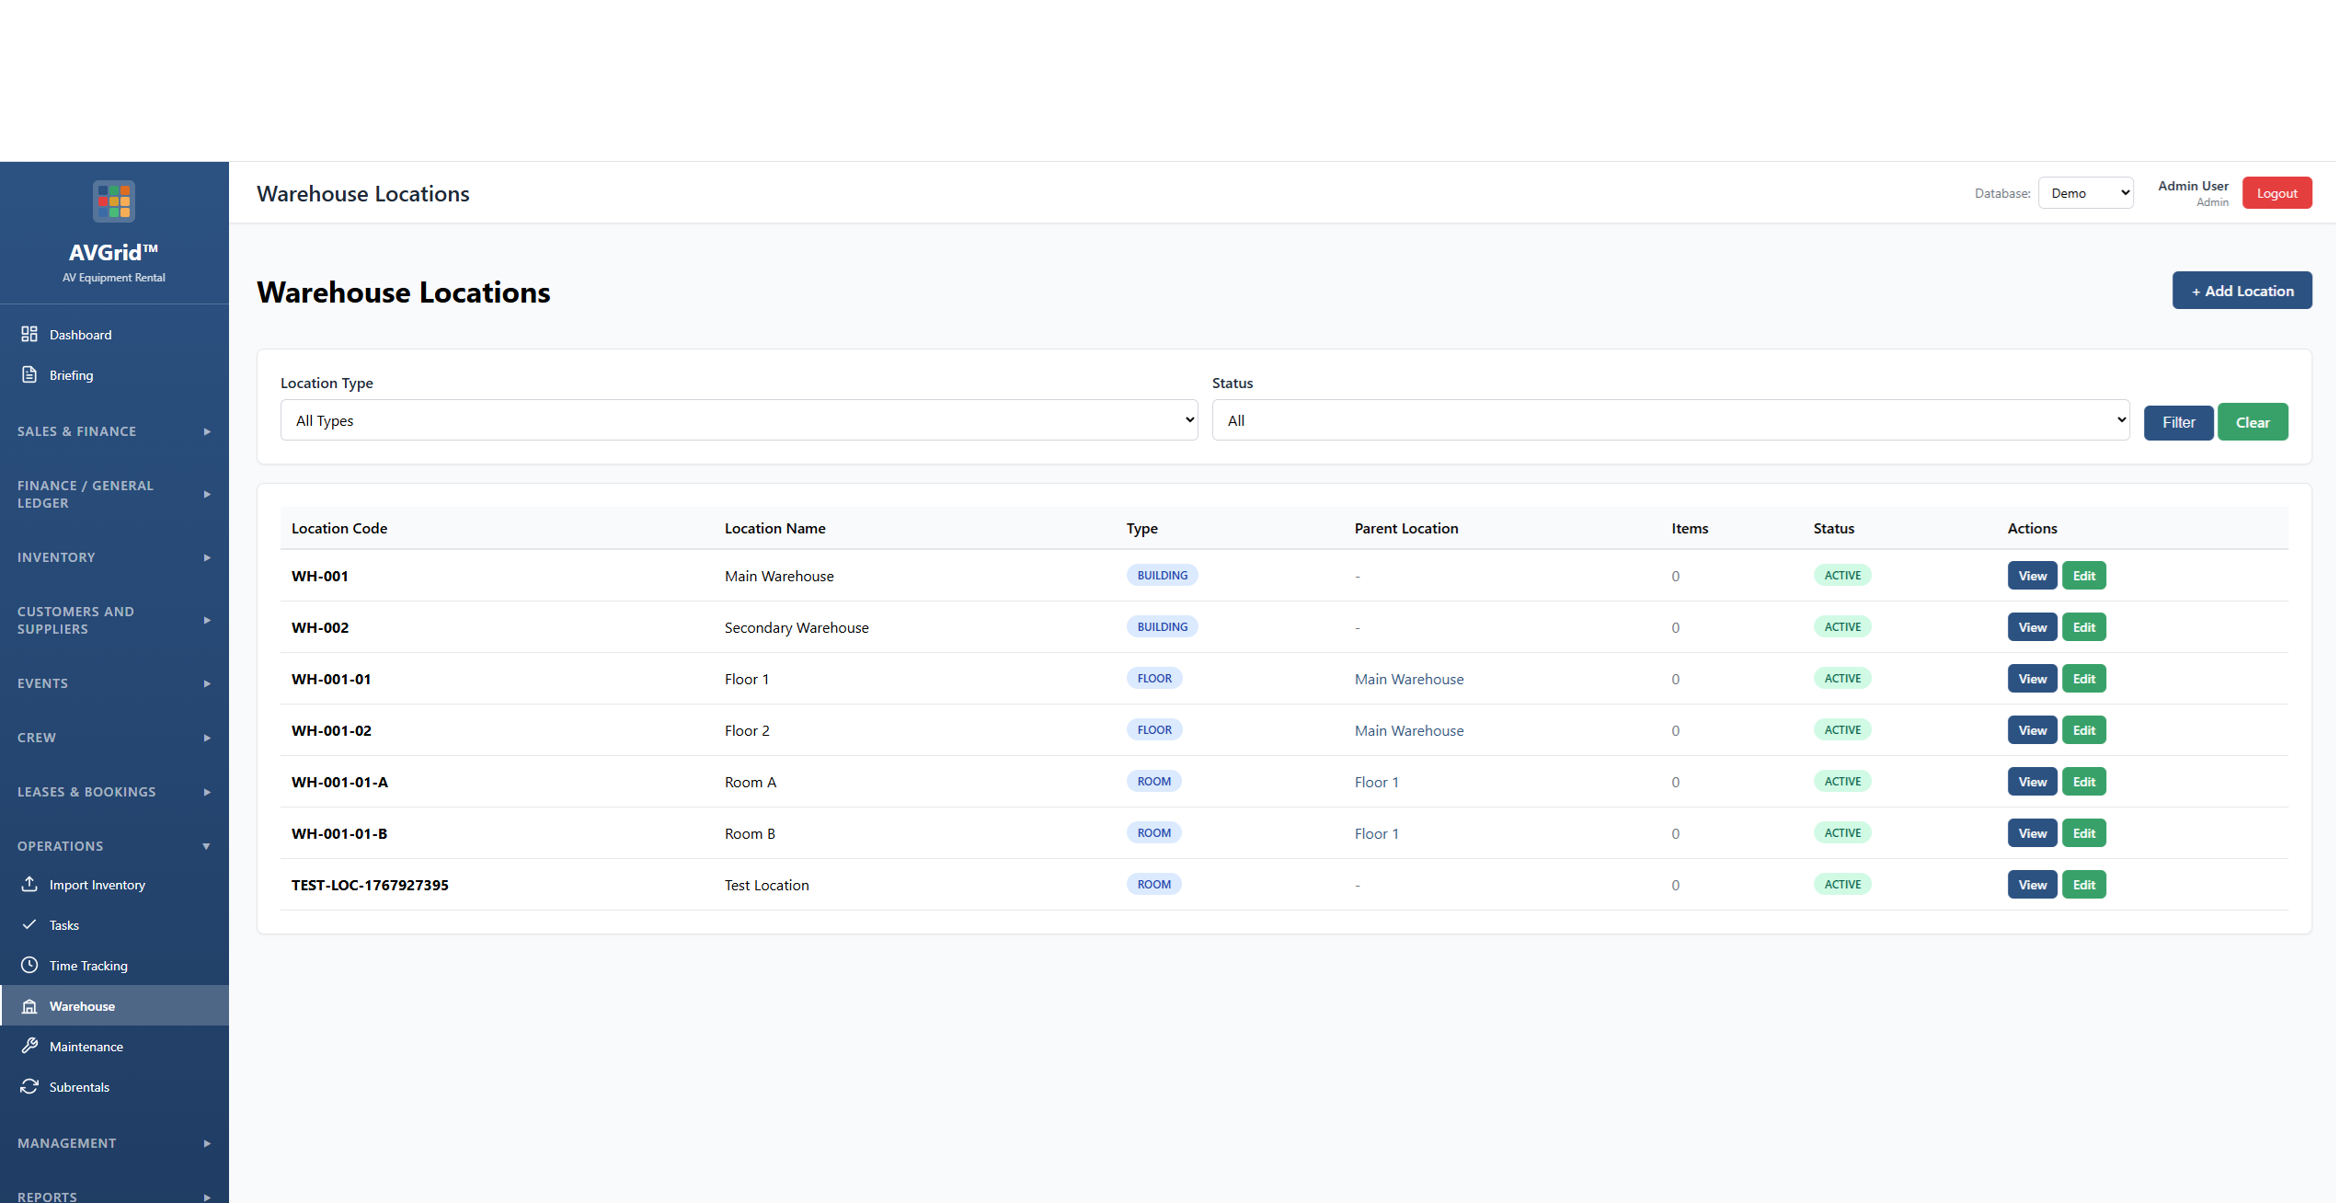The width and height of the screenshot is (2350, 1203).
Task: Click the Subrentals refresh icon
Action: [29, 1086]
